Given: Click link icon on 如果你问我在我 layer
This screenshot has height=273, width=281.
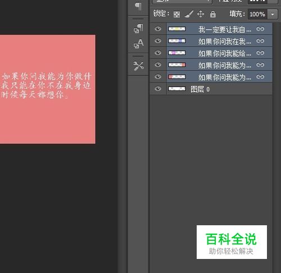Looking at the screenshot, I should point(260,41).
